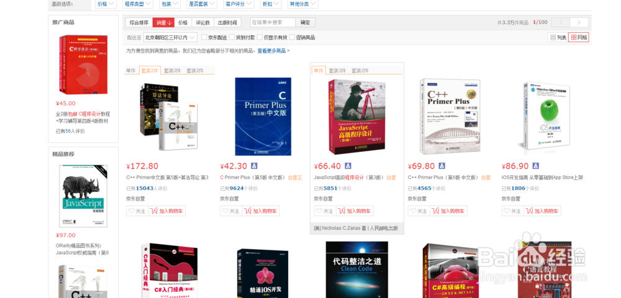This screenshot has height=298, width=621.
Task: Open delivery area 北京朝阳区三环以内 dropdown
Action: [x=170, y=38]
